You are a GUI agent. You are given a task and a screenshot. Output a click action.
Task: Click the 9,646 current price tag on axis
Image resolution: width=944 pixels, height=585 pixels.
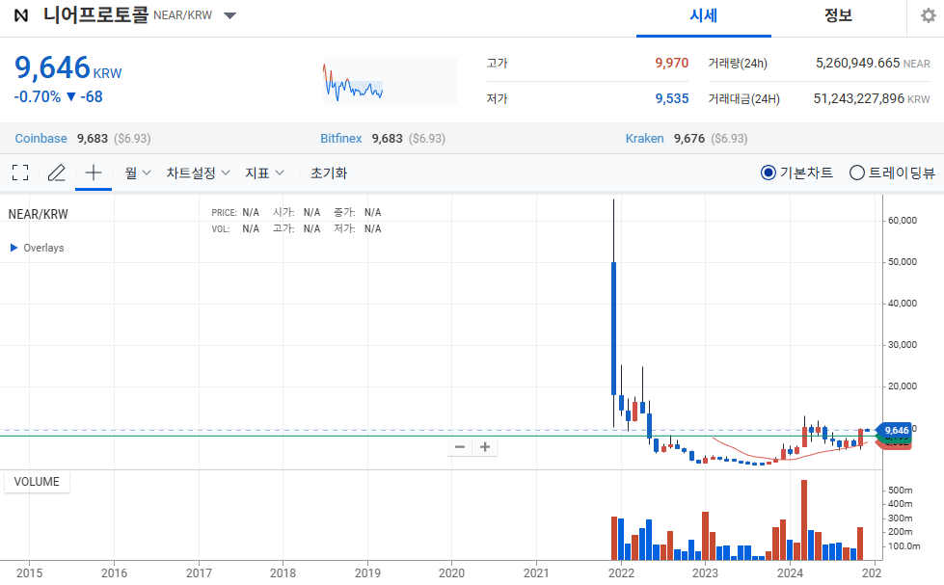tap(896, 431)
